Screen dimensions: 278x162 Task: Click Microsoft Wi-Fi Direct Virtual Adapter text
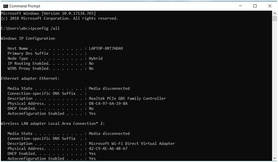[132, 143]
